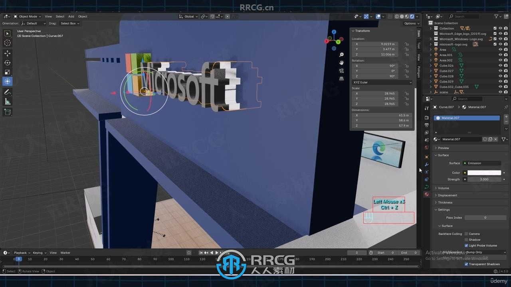Switch perspective/orthographic grid icon

click(341, 79)
